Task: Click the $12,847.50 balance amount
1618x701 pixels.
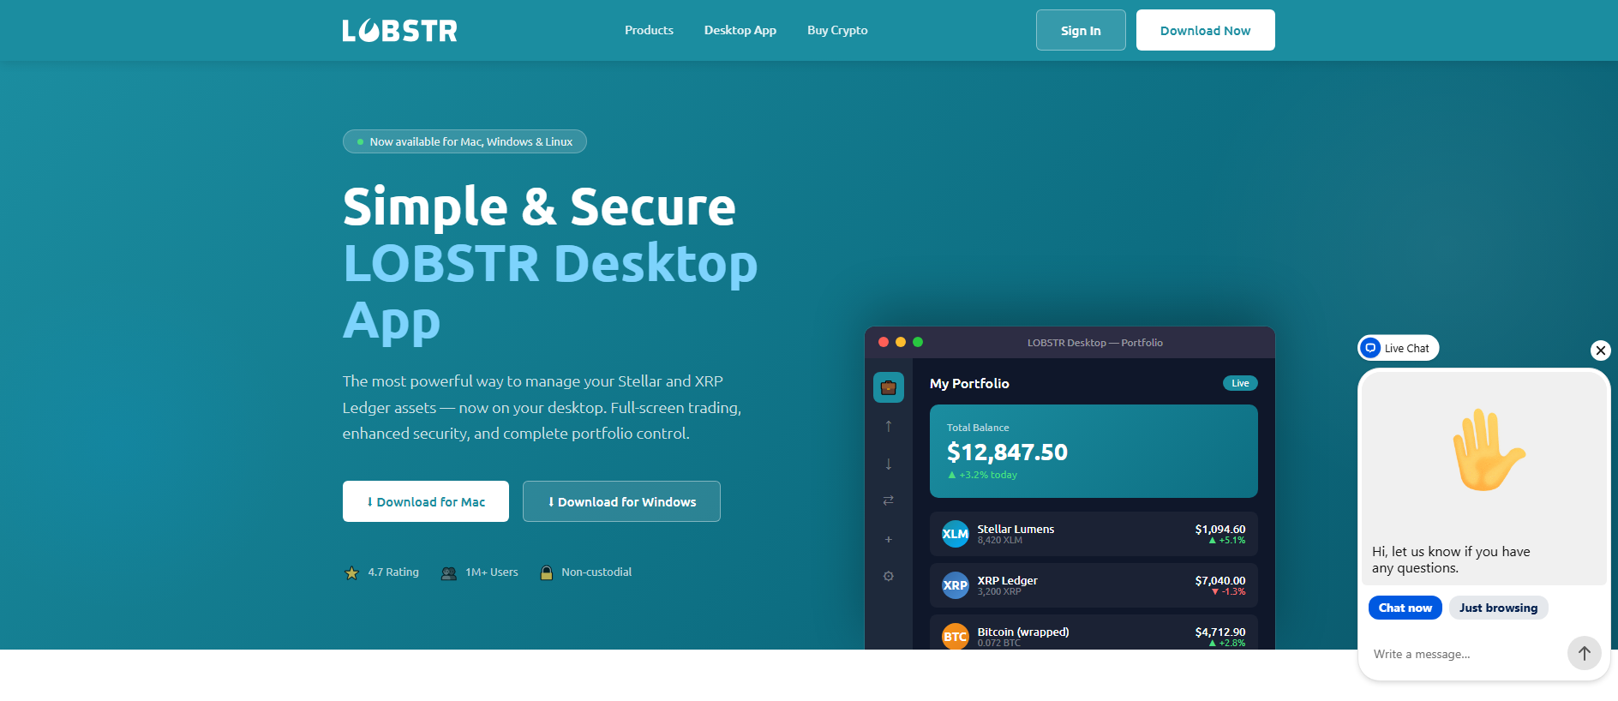Action: click(x=1007, y=452)
